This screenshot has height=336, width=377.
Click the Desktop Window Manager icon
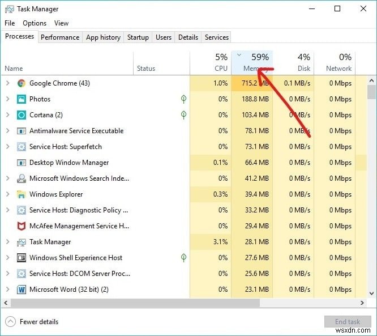[22, 163]
